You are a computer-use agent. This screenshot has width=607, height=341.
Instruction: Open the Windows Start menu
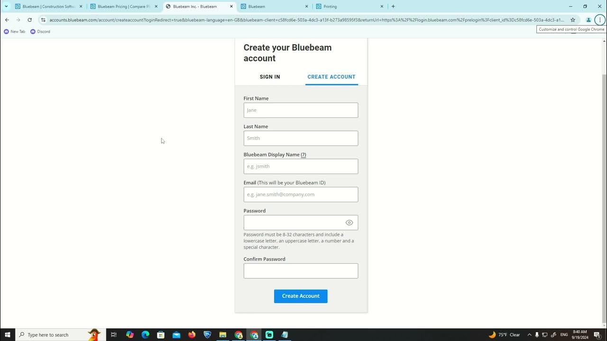pyautogui.click(x=8, y=335)
